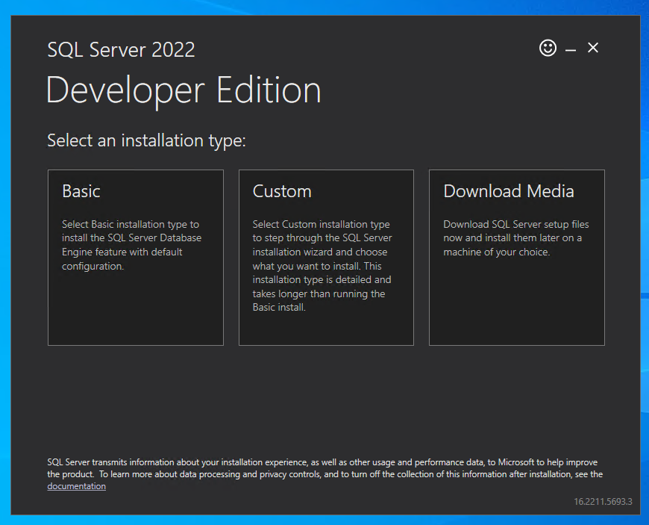The image size is (649, 525).
Task: Open the documentation link
Action: (x=75, y=485)
